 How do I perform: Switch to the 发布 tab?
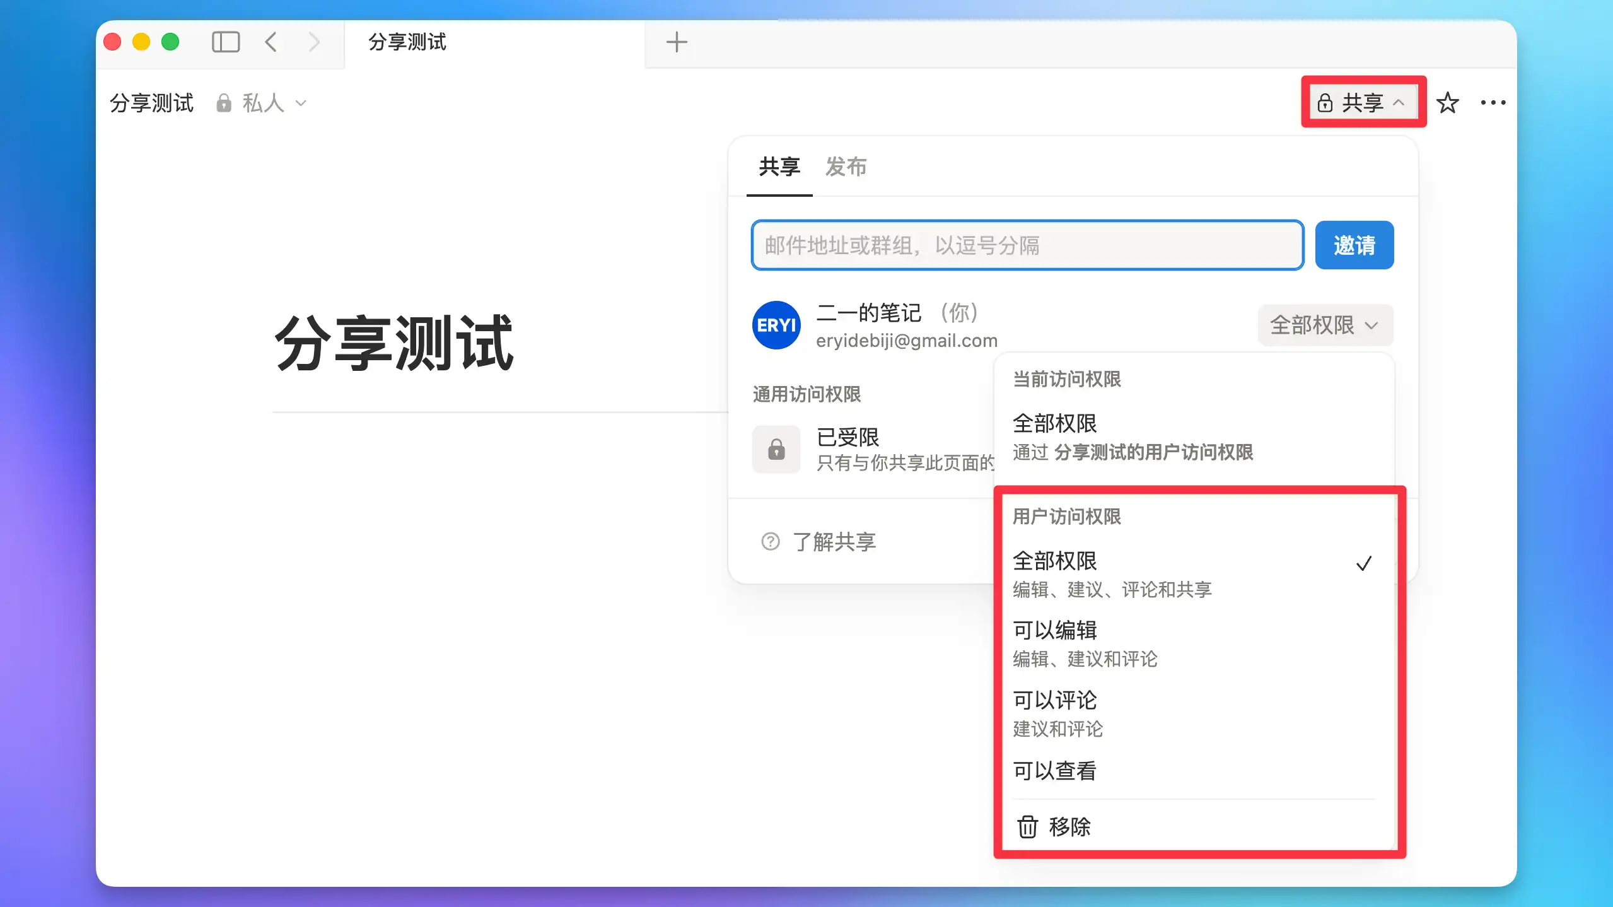(x=846, y=167)
